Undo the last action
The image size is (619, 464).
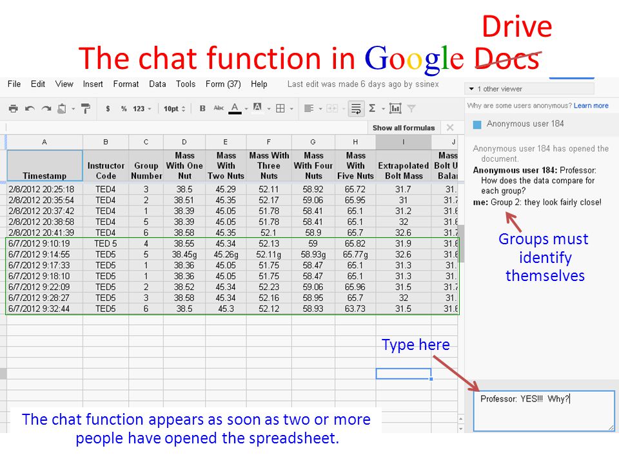[x=30, y=108]
